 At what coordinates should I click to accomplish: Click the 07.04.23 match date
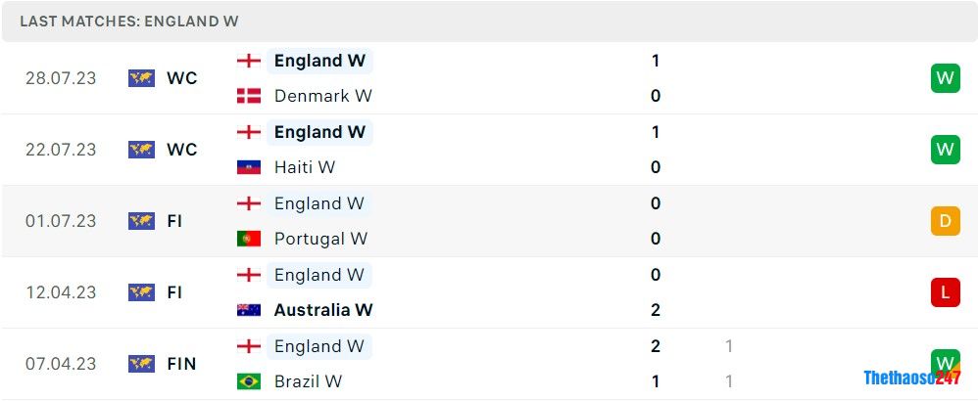61,364
